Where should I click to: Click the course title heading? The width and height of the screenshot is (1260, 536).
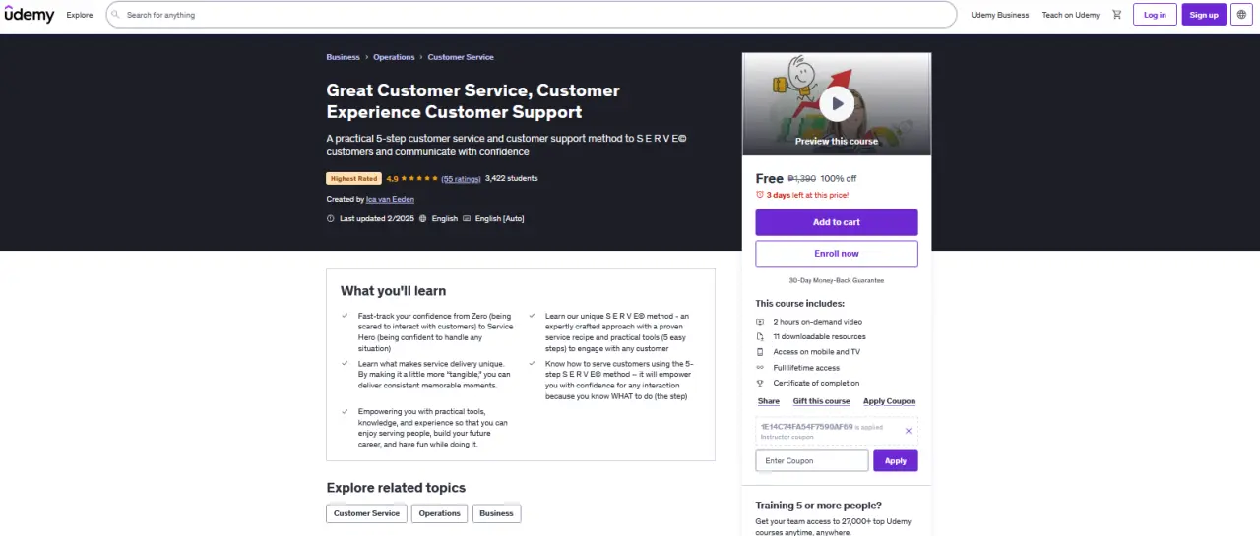tap(473, 101)
